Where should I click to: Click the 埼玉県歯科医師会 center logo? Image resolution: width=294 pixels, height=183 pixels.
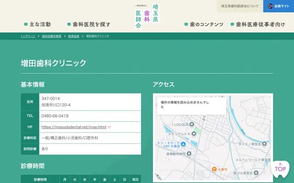point(147,16)
